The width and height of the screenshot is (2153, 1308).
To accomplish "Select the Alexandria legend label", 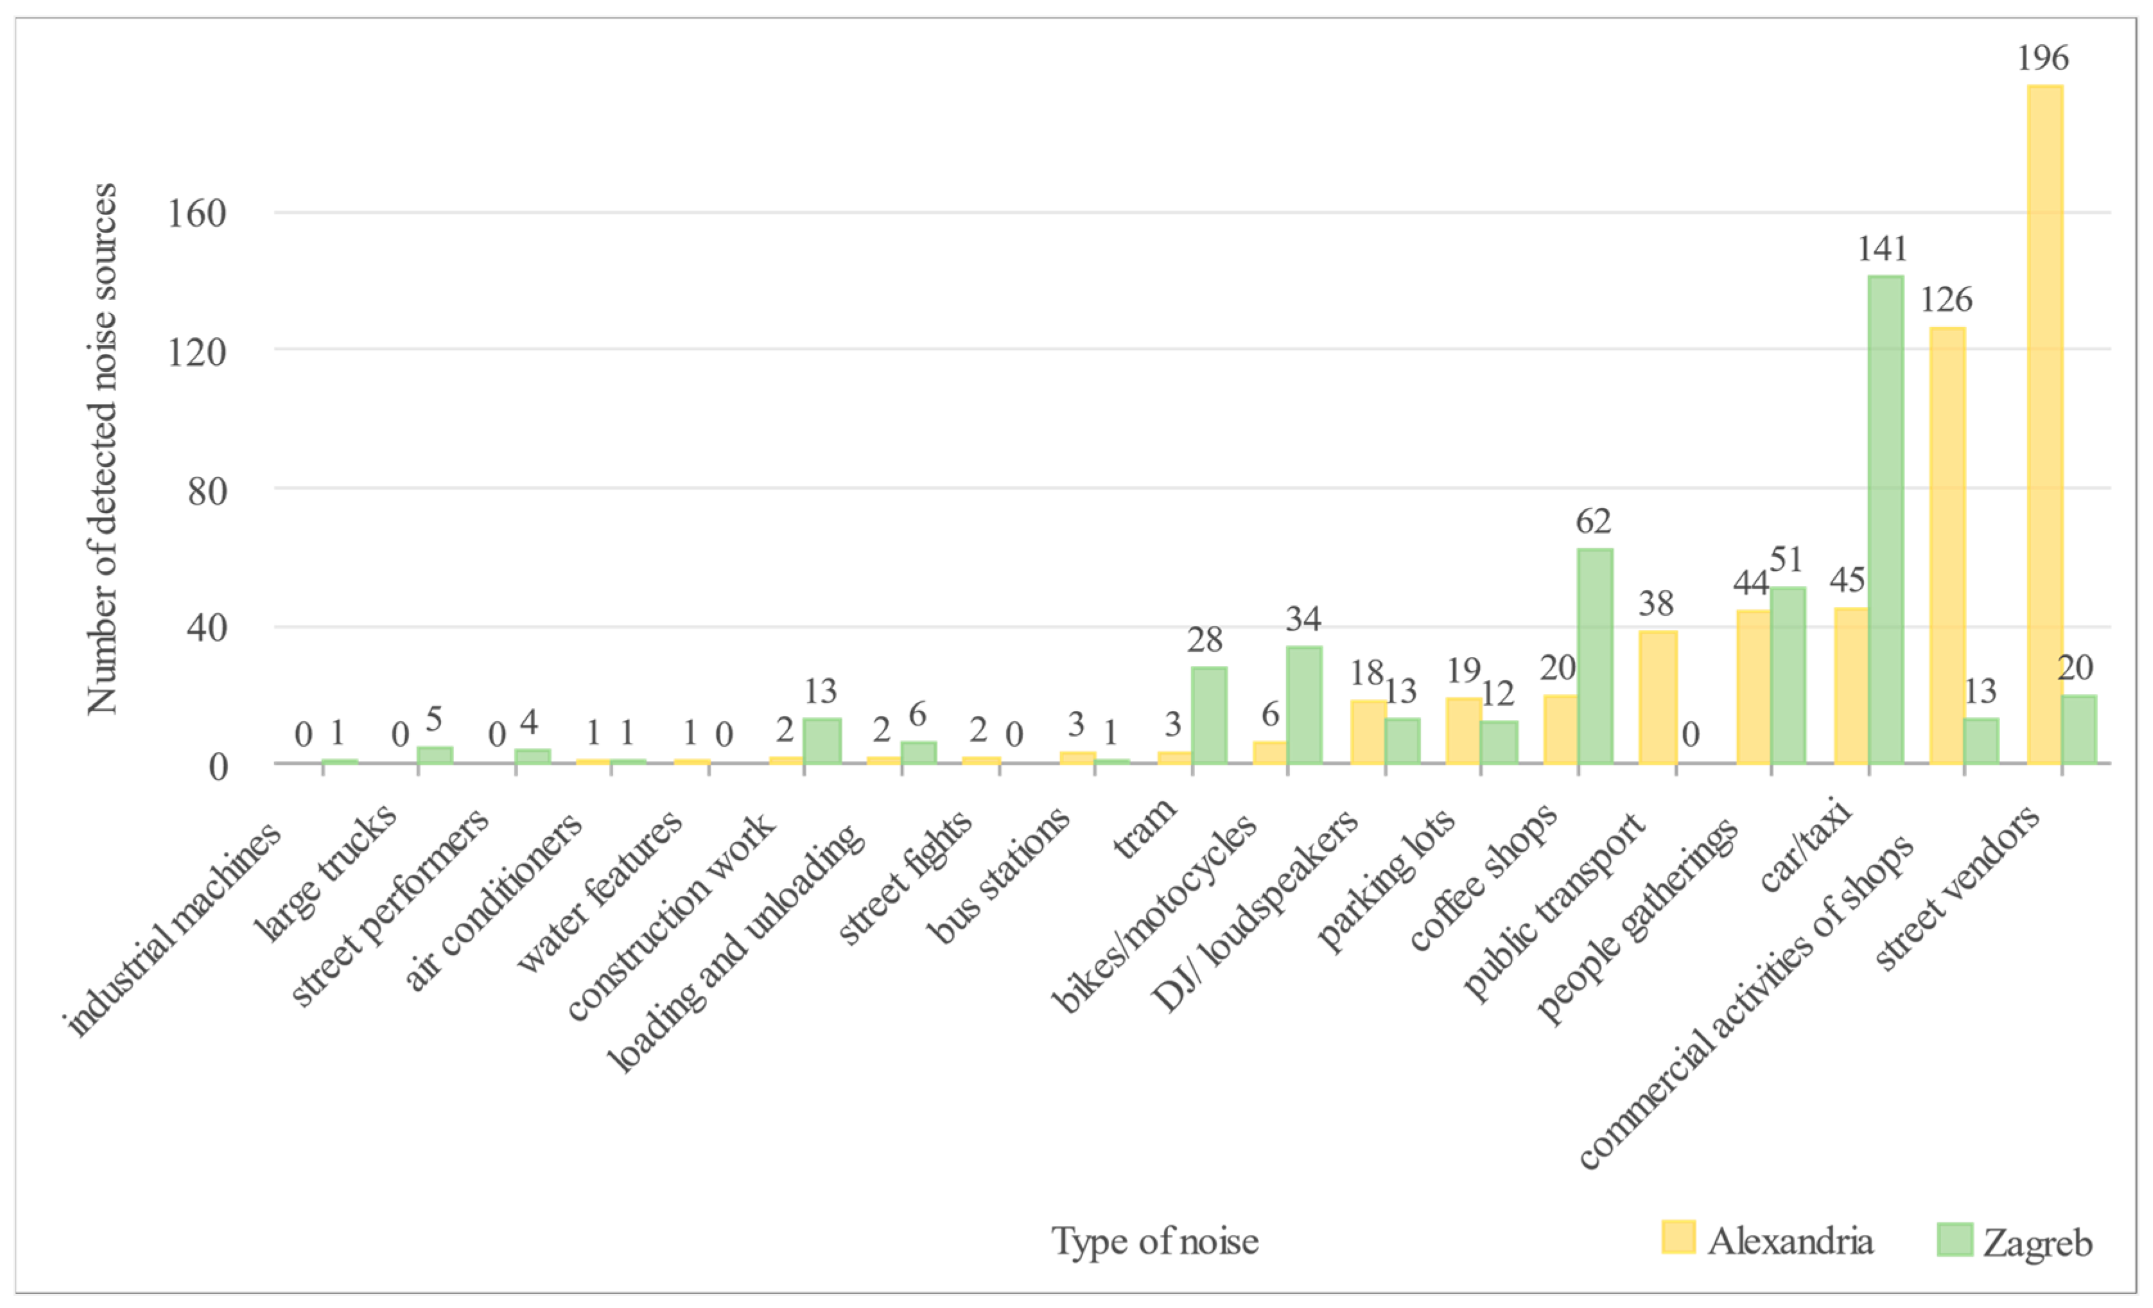I will pyautogui.click(x=1790, y=1241).
